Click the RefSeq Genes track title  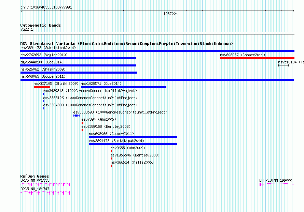coord(34,176)
